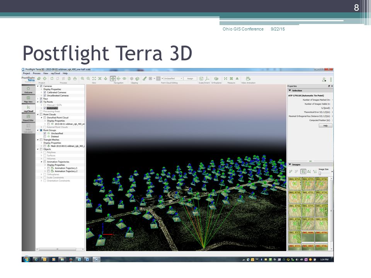Uncheck the Automatic tie points checkbox

tap(45, 108)
